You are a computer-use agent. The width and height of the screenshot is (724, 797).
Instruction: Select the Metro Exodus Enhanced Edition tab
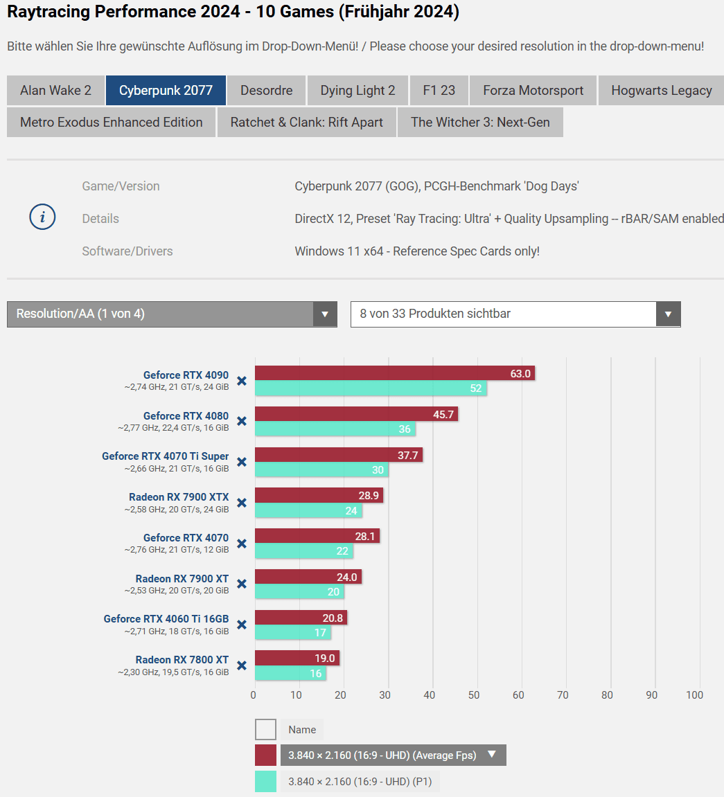[112, 123]
